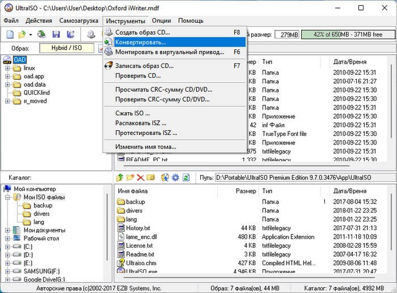Screen dimensions: 397x293
Task: Click the Конвертировать menu icon
Action: 109,42
